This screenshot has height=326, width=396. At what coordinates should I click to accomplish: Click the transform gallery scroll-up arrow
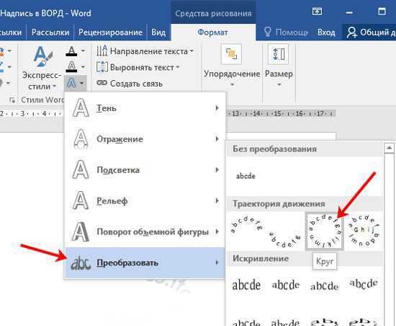click(390, 148)
